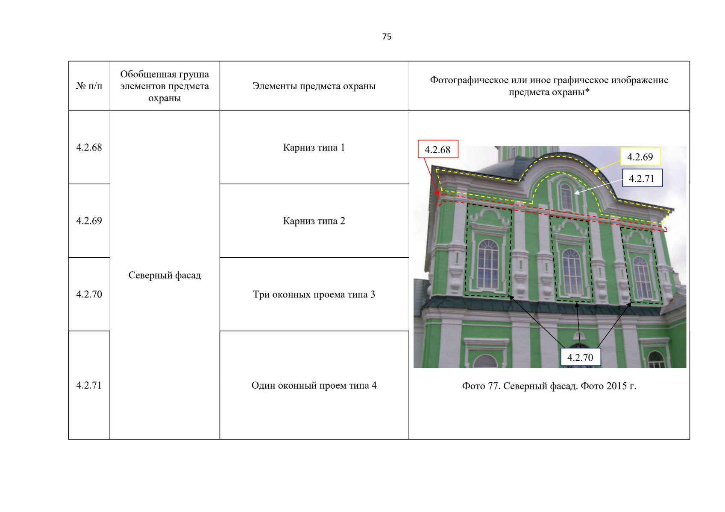The height and width of the screenshot is (512, 725).
Task: Click the "Фото 77. Северный фасад" caption
Action: click(x=549, y=386)
